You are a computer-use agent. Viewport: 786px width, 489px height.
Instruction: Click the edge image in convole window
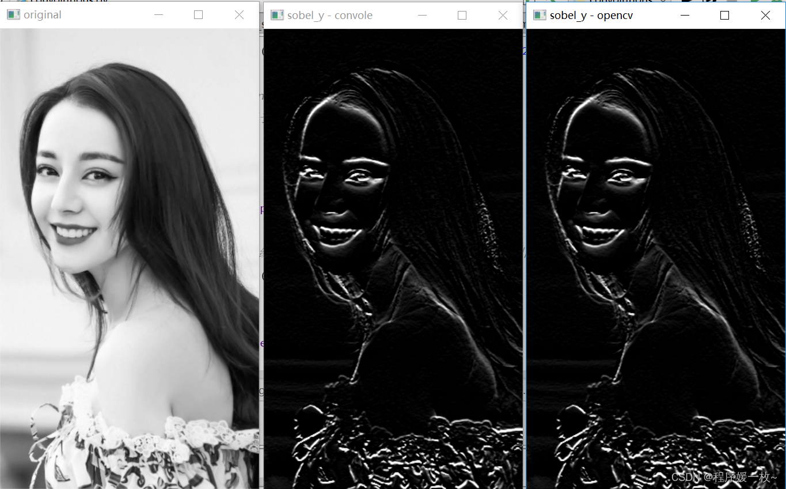393,259
